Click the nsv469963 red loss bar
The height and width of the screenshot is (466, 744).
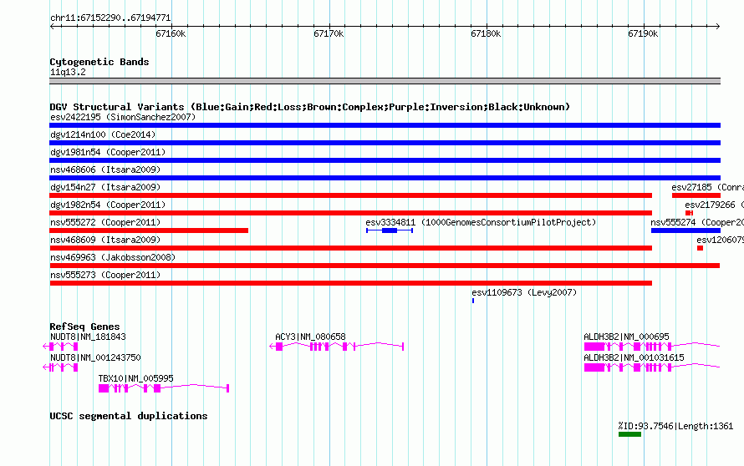385,266
